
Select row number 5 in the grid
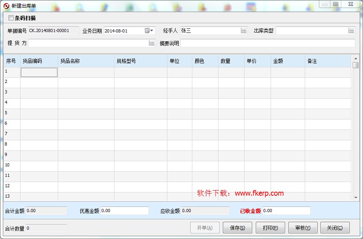[12, 114]
